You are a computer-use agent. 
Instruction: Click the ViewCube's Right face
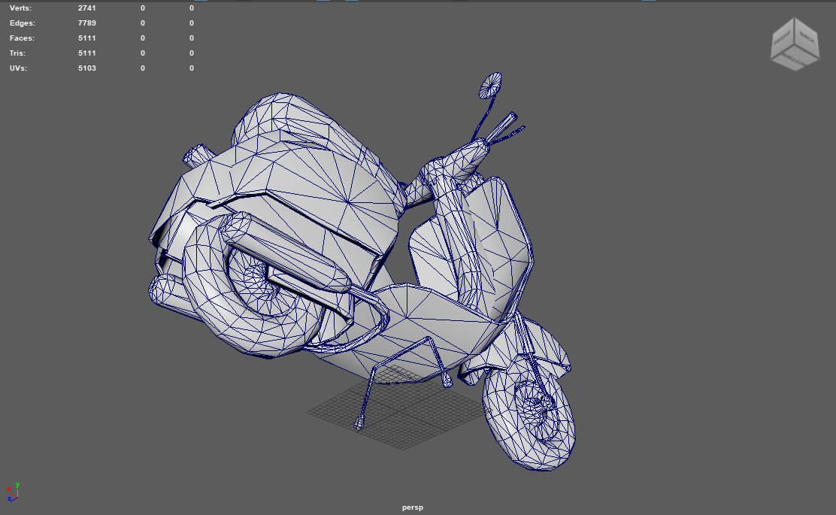(x=783, y=38)
